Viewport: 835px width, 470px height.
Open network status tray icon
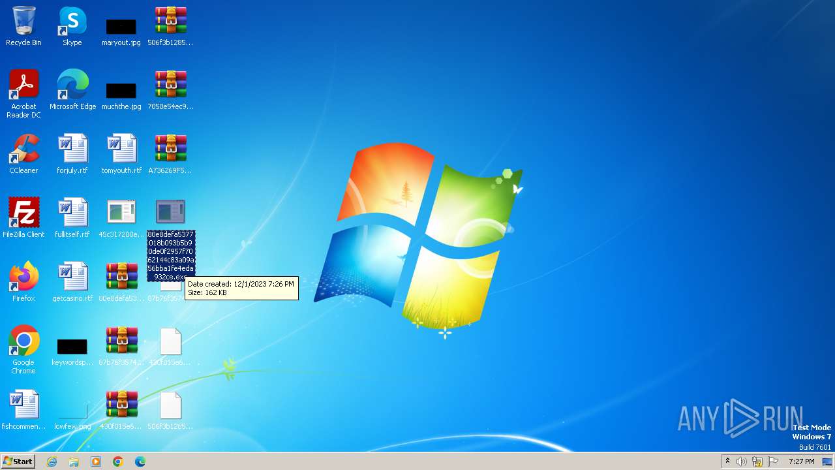757,462
